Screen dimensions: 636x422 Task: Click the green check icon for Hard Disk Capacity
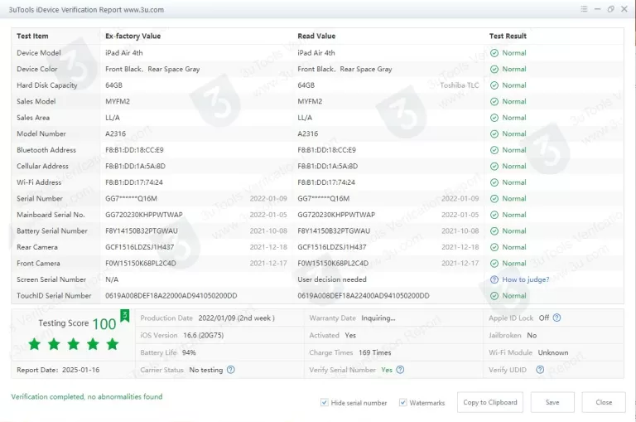[x=494, y=85]
